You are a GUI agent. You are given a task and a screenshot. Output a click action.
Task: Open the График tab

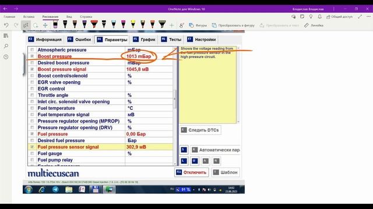(x=144, y=39)
